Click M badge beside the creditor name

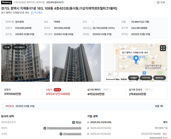click(45, 128)
